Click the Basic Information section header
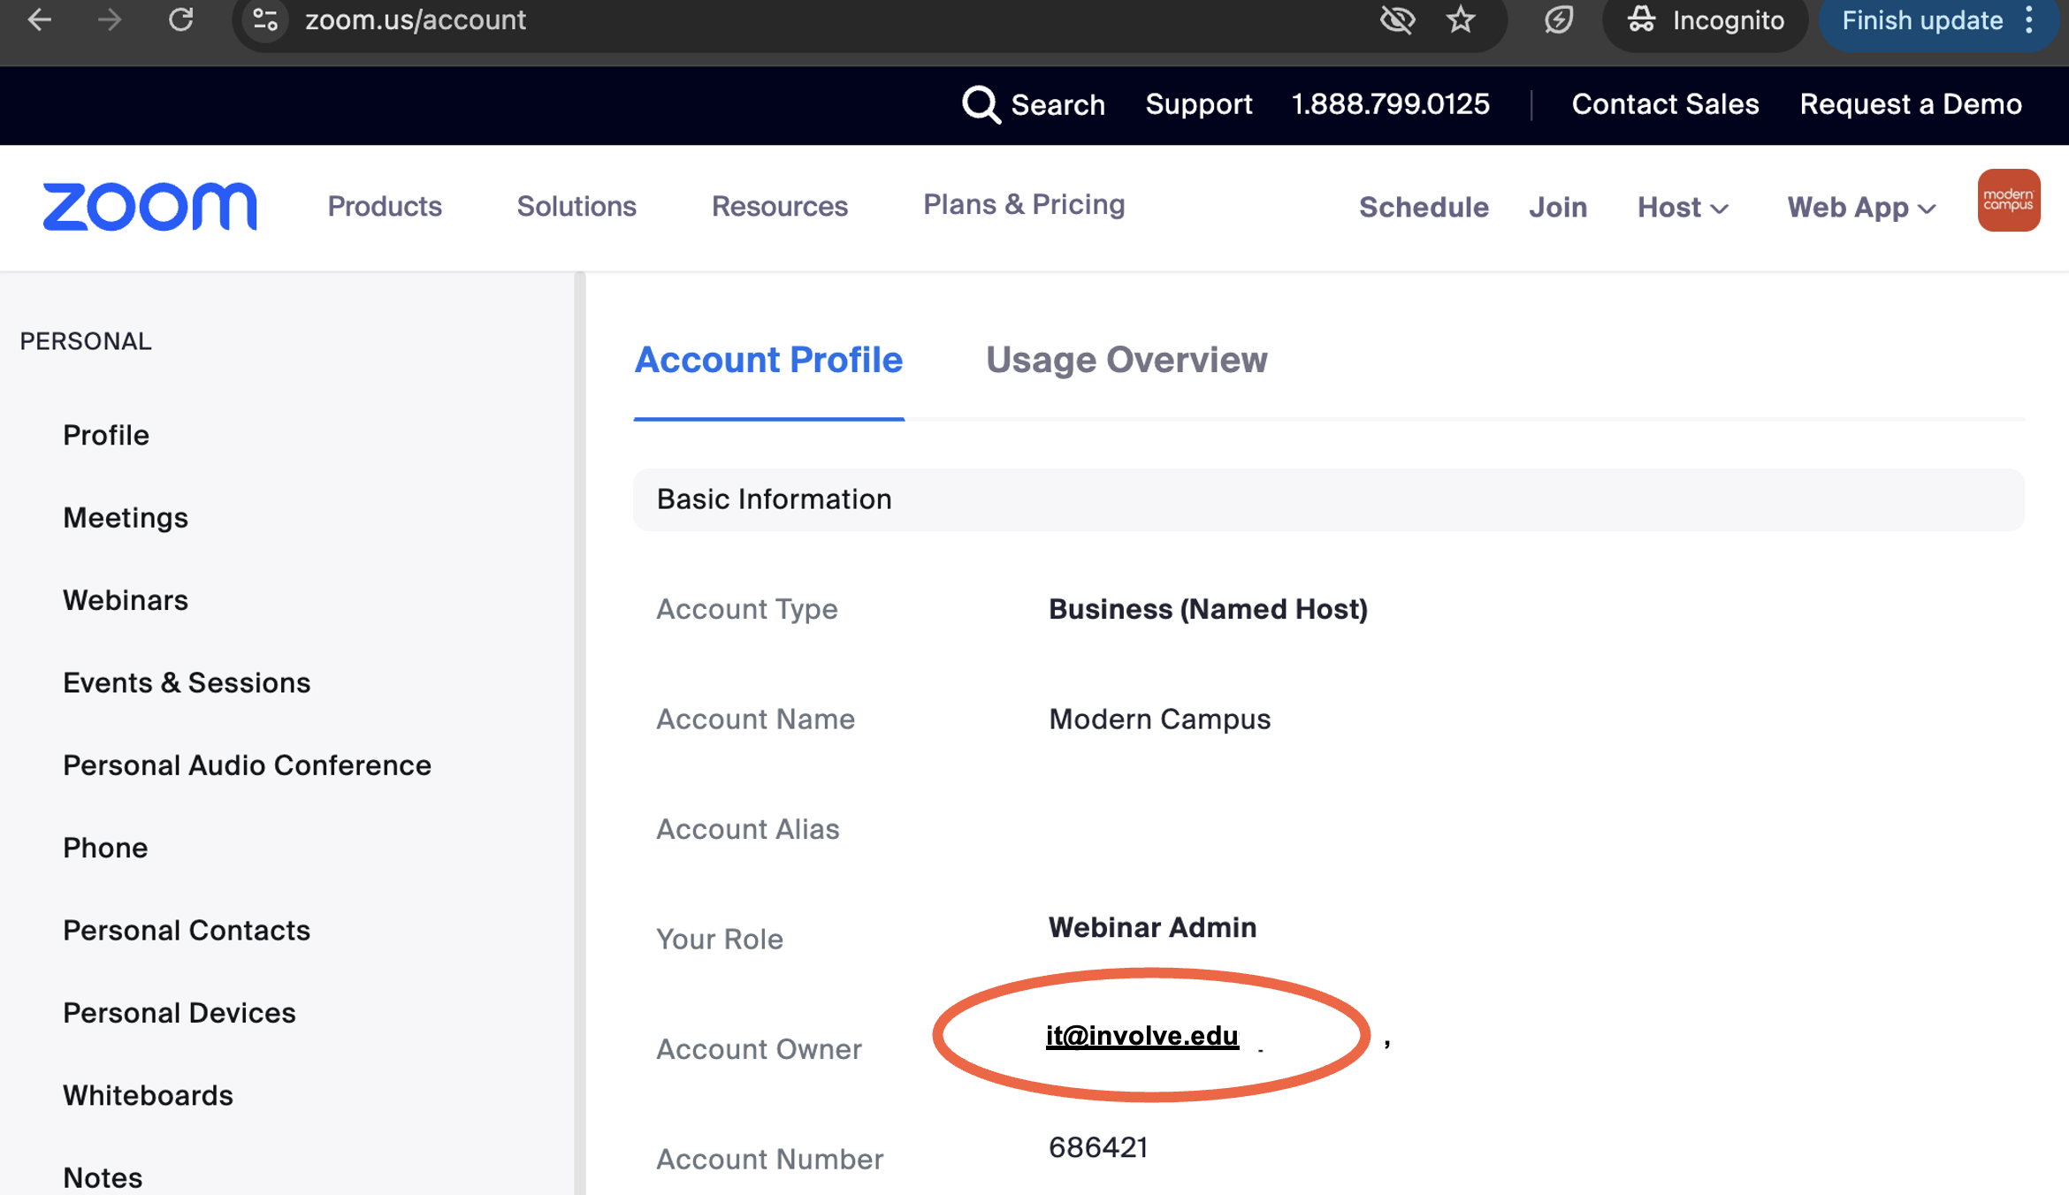This screenshot has width=2069, height=1195. (1329, 499)
